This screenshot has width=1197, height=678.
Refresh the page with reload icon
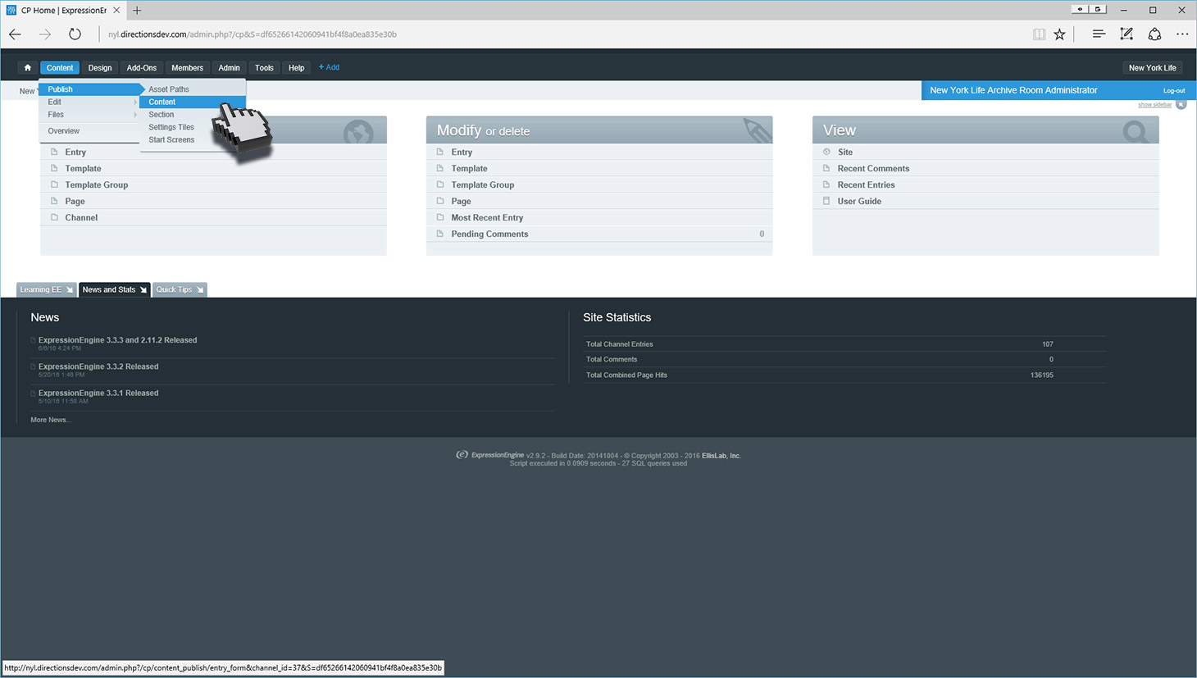[x=75, y=34]
